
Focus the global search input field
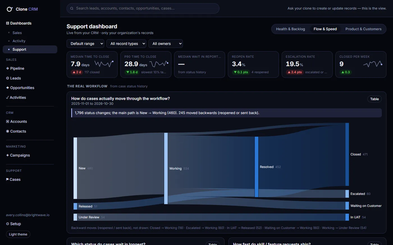[x=143, y=8]
